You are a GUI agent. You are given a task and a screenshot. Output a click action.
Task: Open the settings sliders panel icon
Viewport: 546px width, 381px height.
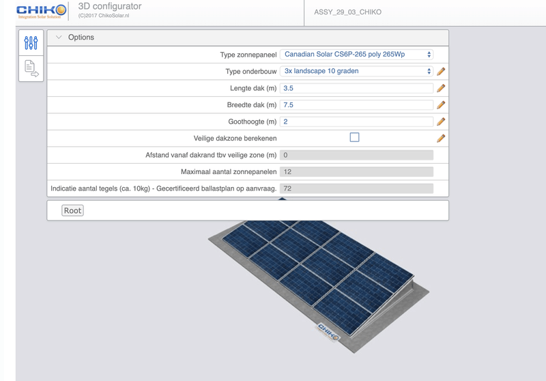click(31, 43)
